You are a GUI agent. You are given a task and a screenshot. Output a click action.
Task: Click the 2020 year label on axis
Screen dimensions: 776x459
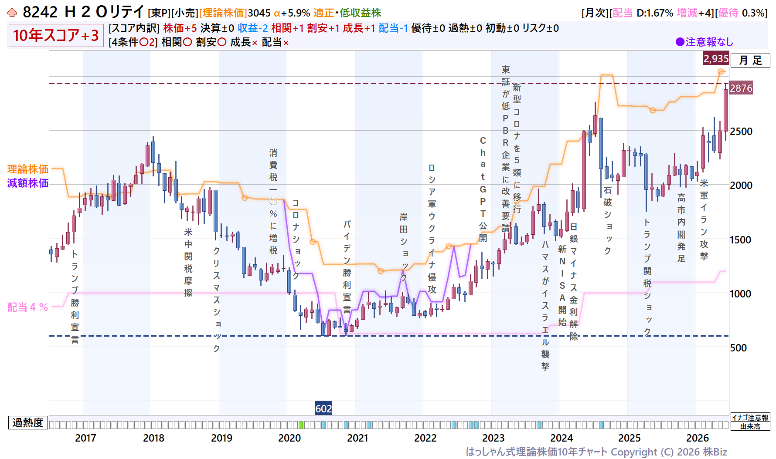[x=289, y=438]
